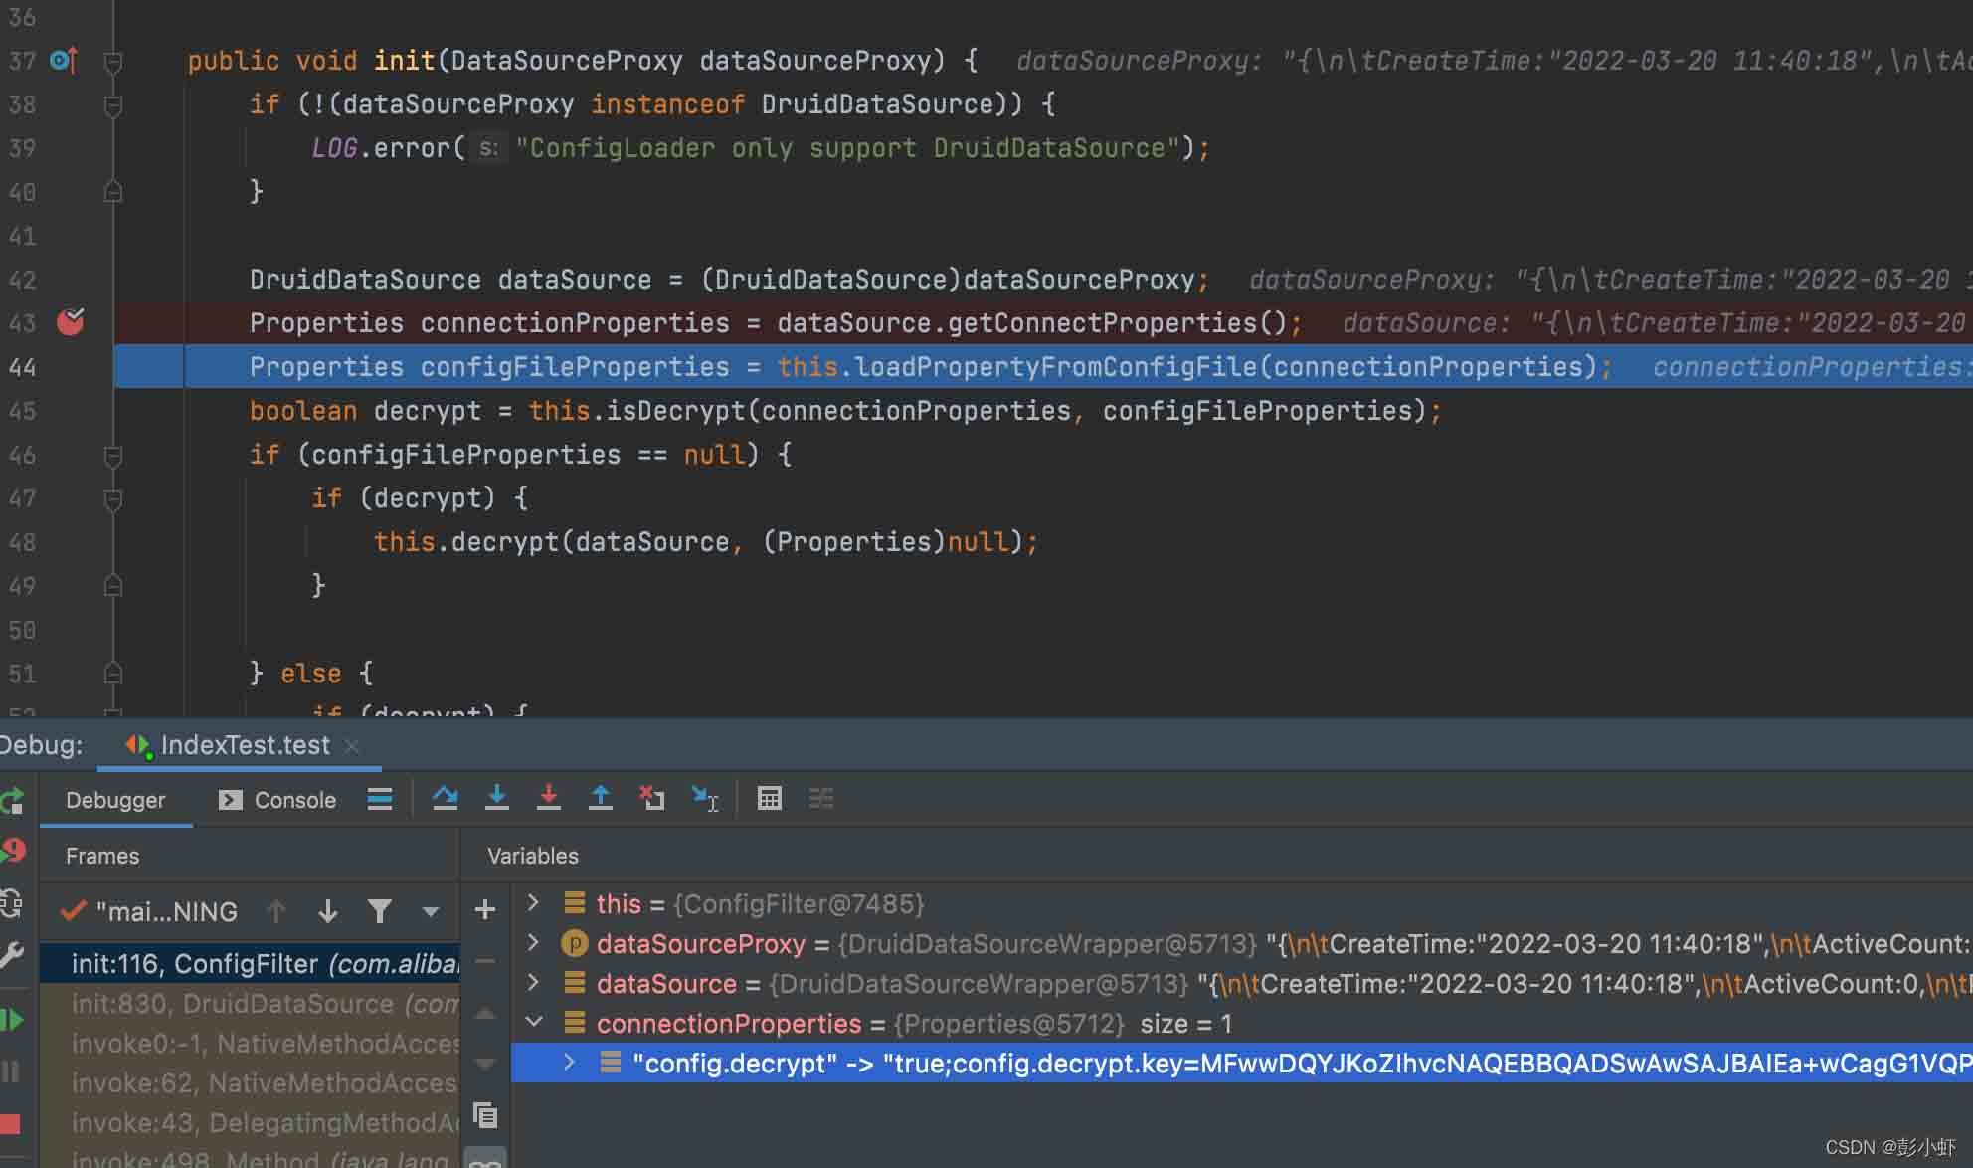Collapse the fold marker on line 47
The image size is (1973, 1168).
pos(113,498)
